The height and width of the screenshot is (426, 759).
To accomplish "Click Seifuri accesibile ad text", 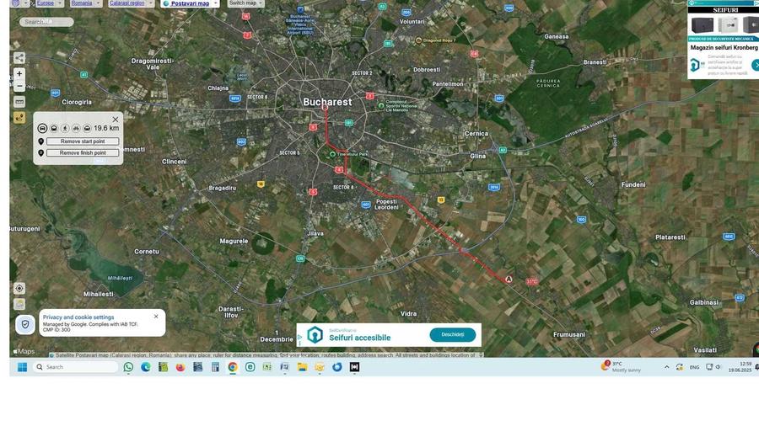I will tap(359, 338).
